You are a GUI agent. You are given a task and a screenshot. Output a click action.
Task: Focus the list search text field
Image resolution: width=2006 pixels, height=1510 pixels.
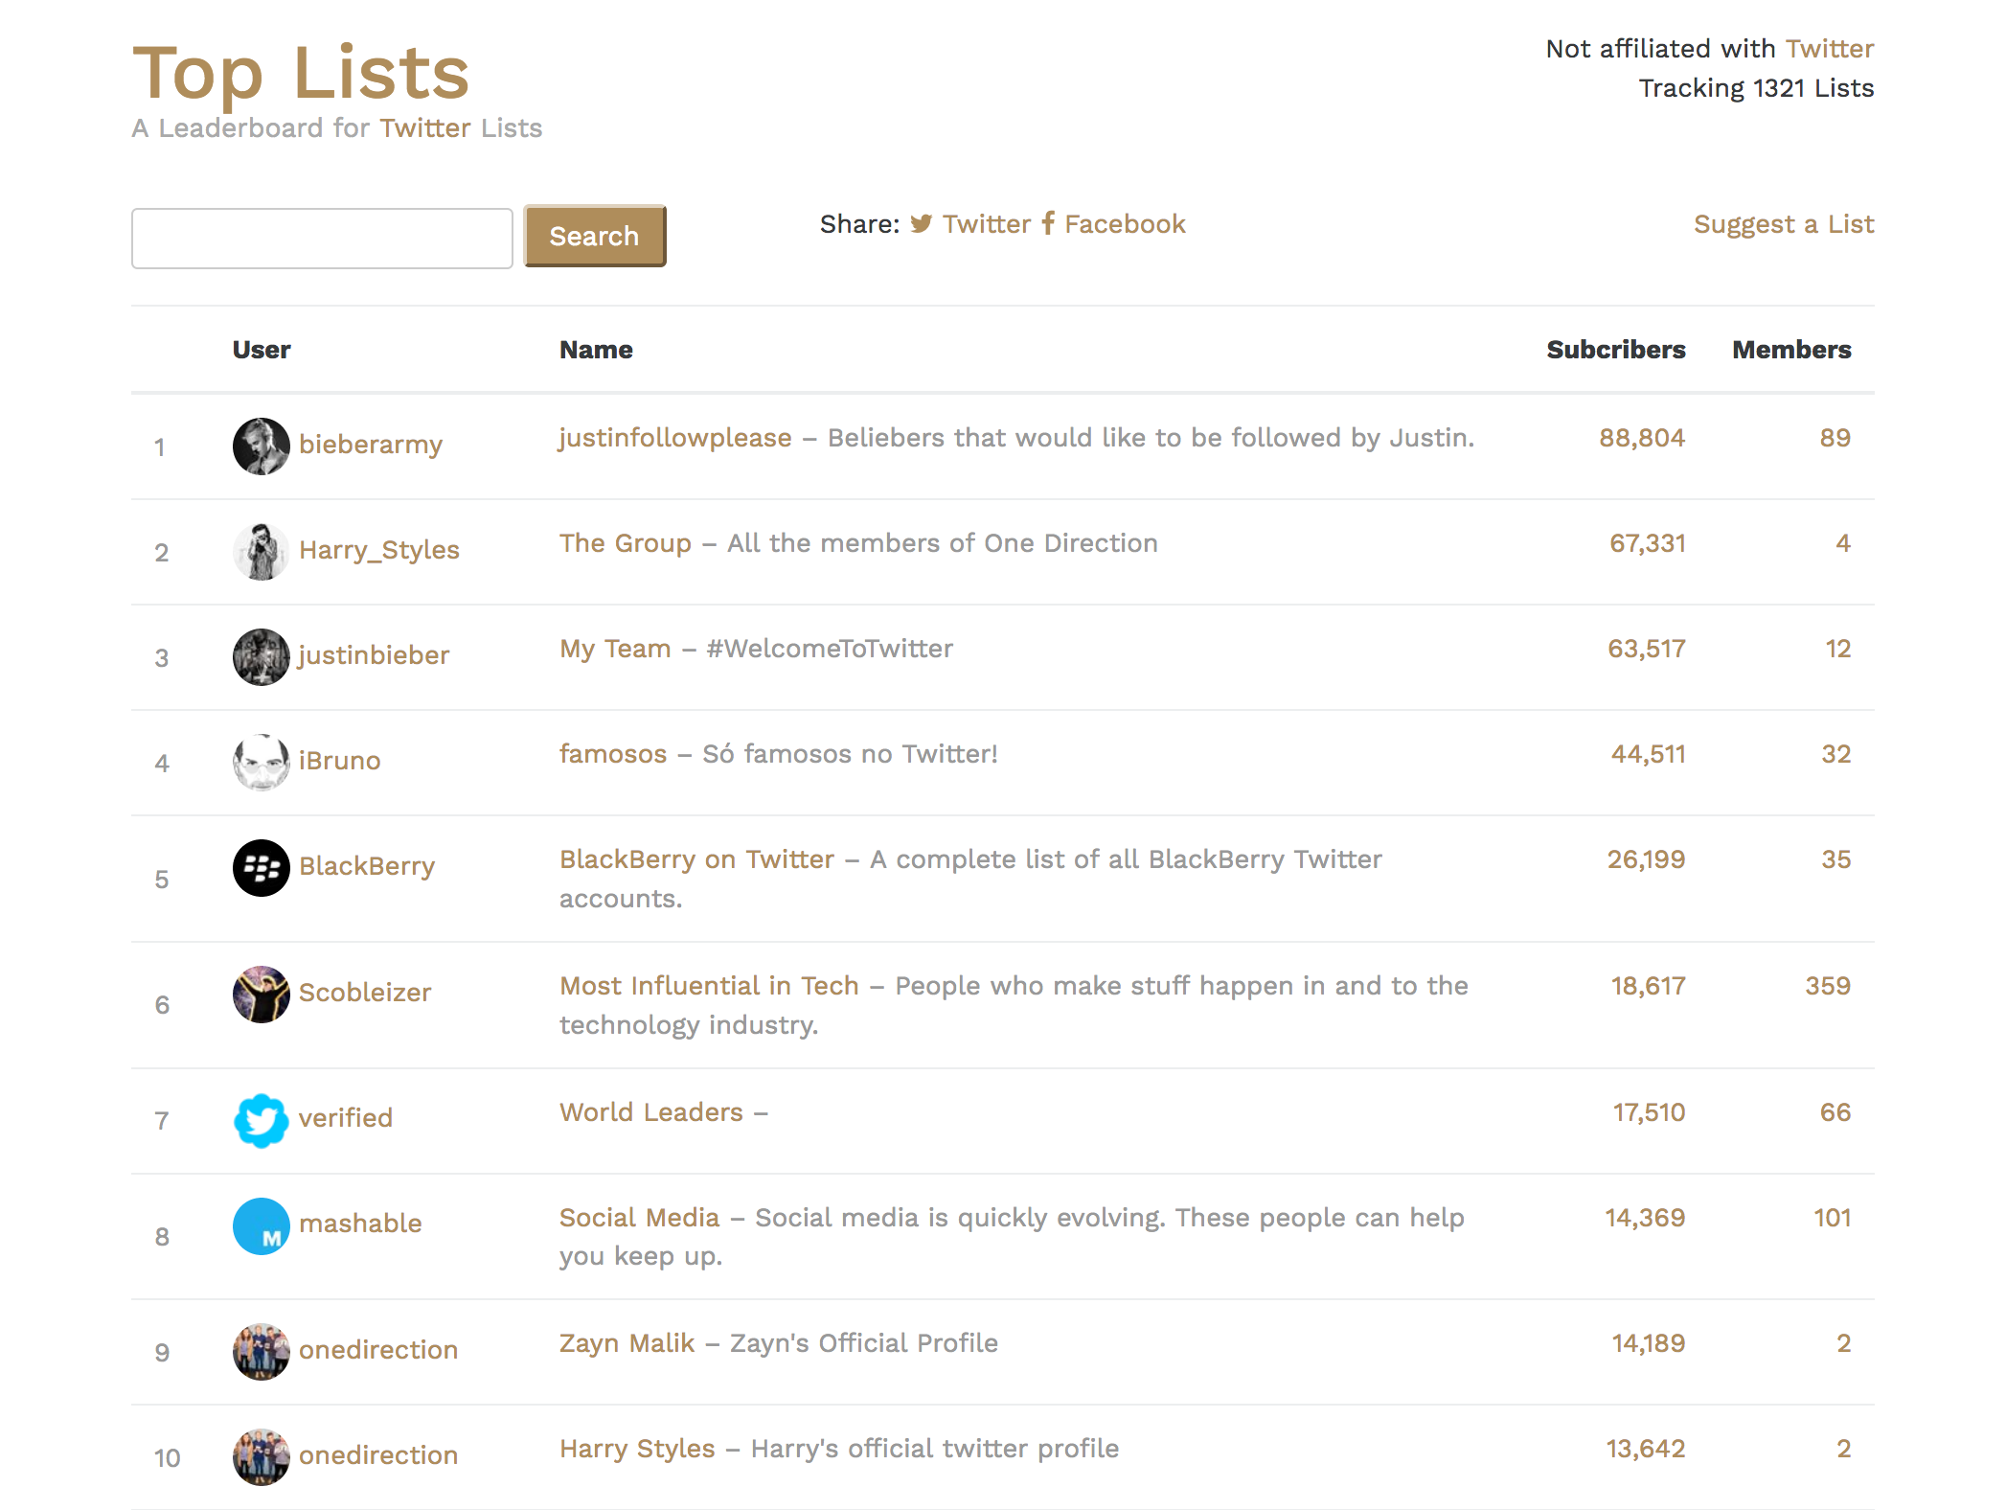[322, 238]
